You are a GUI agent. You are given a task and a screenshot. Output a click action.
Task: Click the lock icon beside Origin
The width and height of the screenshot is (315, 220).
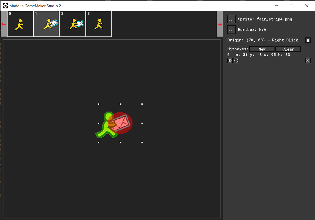pyautogui.click(x=308, y=40)
